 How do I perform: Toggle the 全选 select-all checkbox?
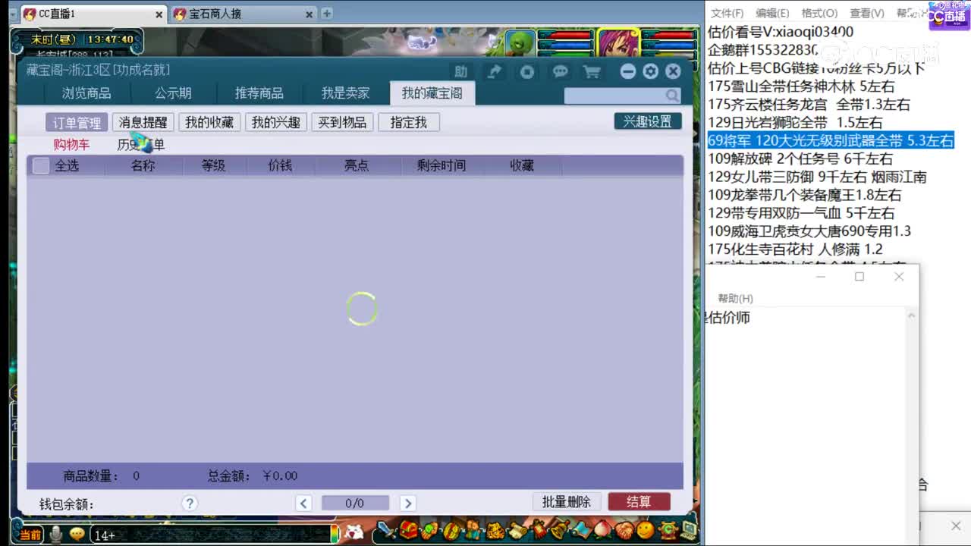pos(39,165)
